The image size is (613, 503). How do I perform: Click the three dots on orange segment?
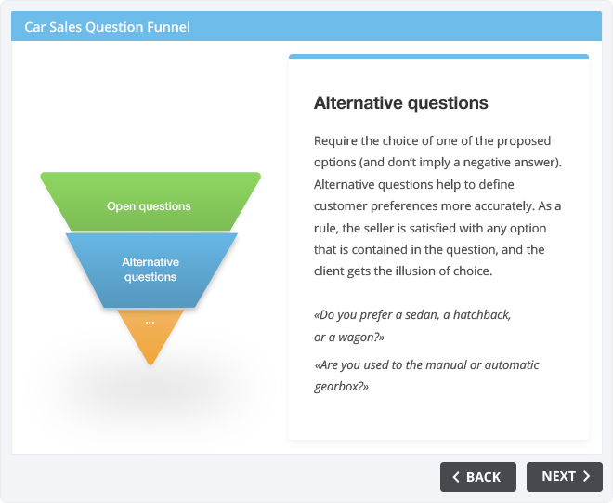(150, 323)
